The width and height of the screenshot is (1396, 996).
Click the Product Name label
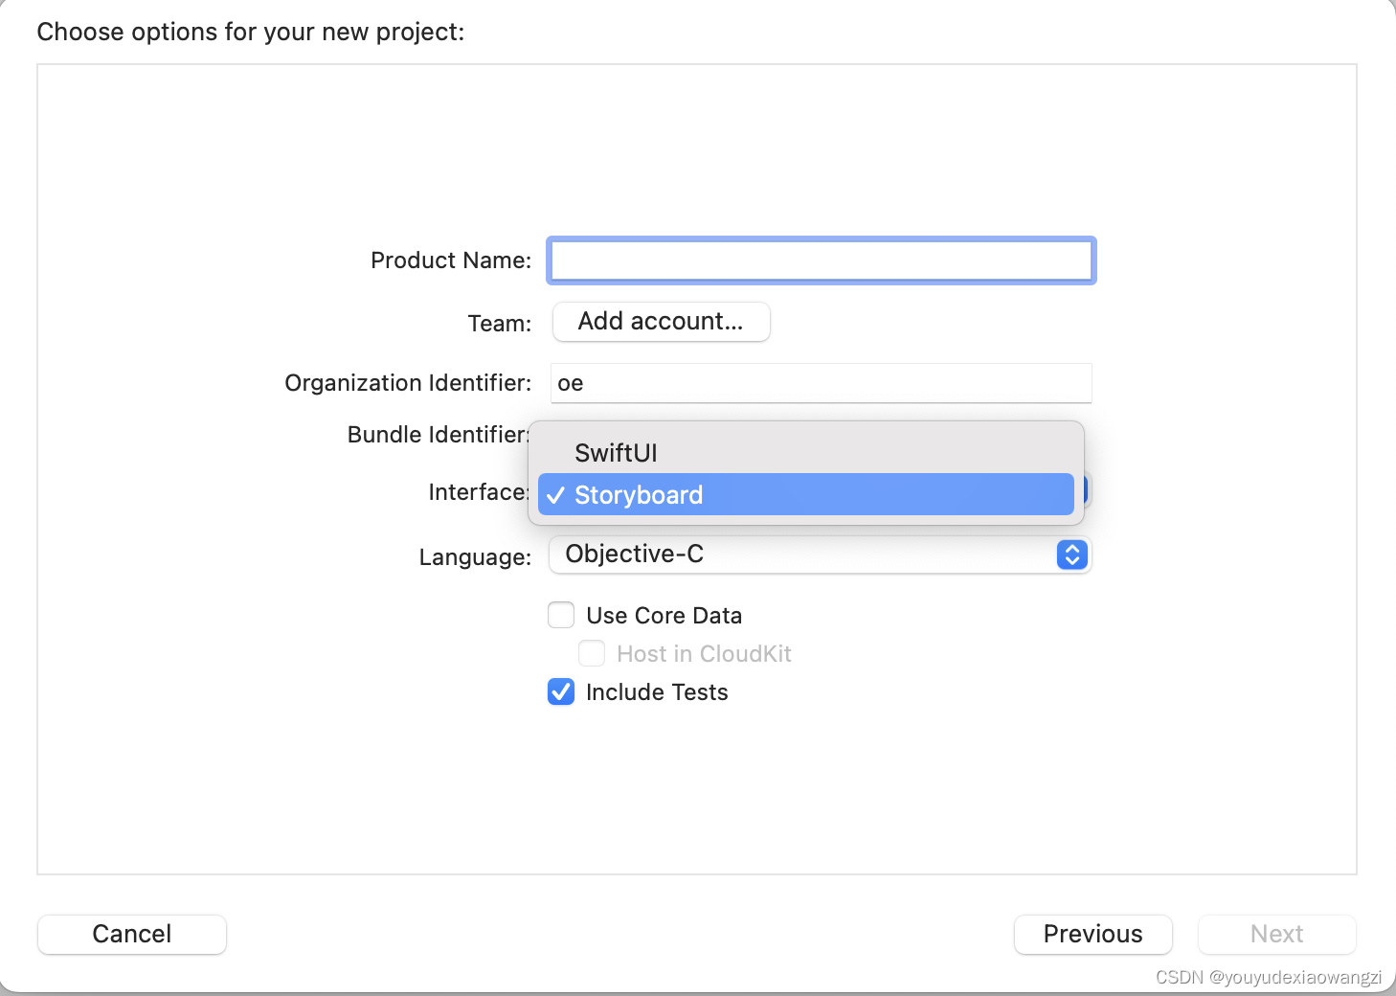[450, 260]
